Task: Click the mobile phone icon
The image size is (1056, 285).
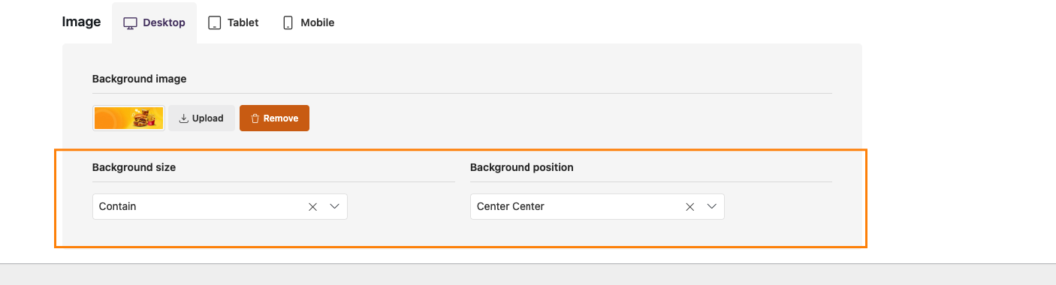Action: tap(288, 23)
